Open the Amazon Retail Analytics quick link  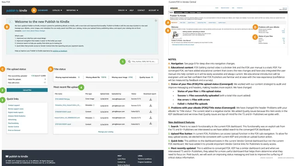(17, 116)
